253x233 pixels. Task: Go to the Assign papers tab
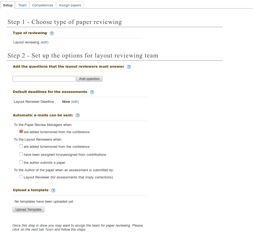(70, 5)
